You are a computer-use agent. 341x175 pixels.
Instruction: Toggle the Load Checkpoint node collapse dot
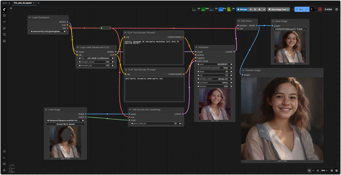click(30, 18)
